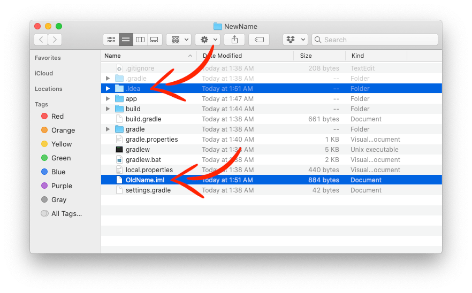Select the .idea folder icon
472x293 pixels.
[119, 88]
